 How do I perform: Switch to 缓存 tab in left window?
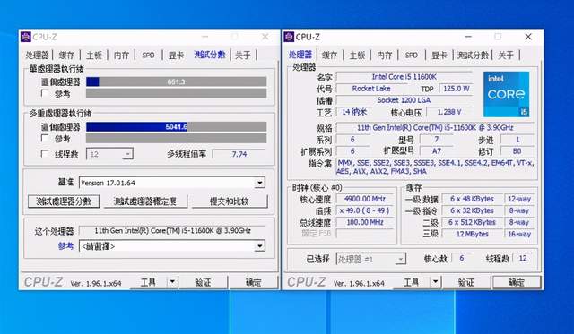[x=66, y=56]
